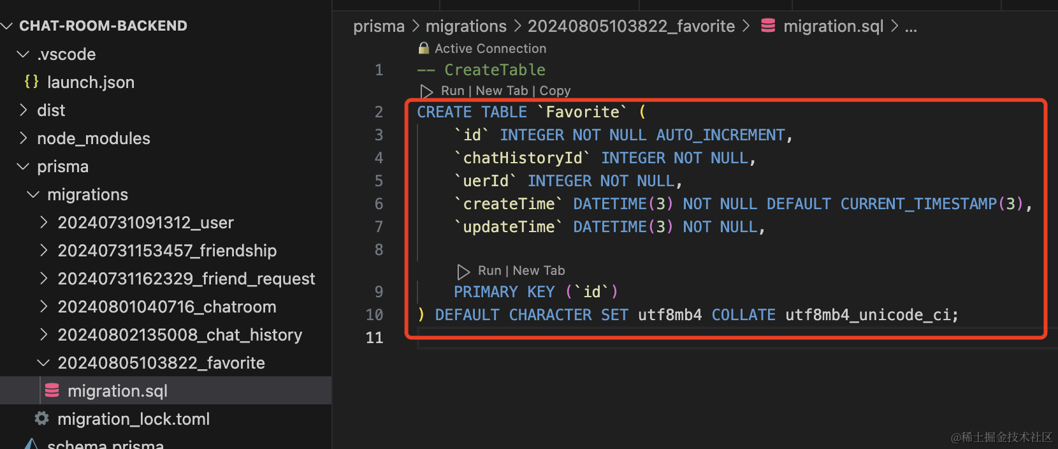Click the migration.sql database icon in sidebar
The image size is (1058, 449).
click(52, 390)
